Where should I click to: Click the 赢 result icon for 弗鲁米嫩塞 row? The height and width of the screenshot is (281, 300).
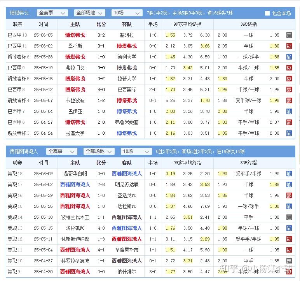pos(289,122)
